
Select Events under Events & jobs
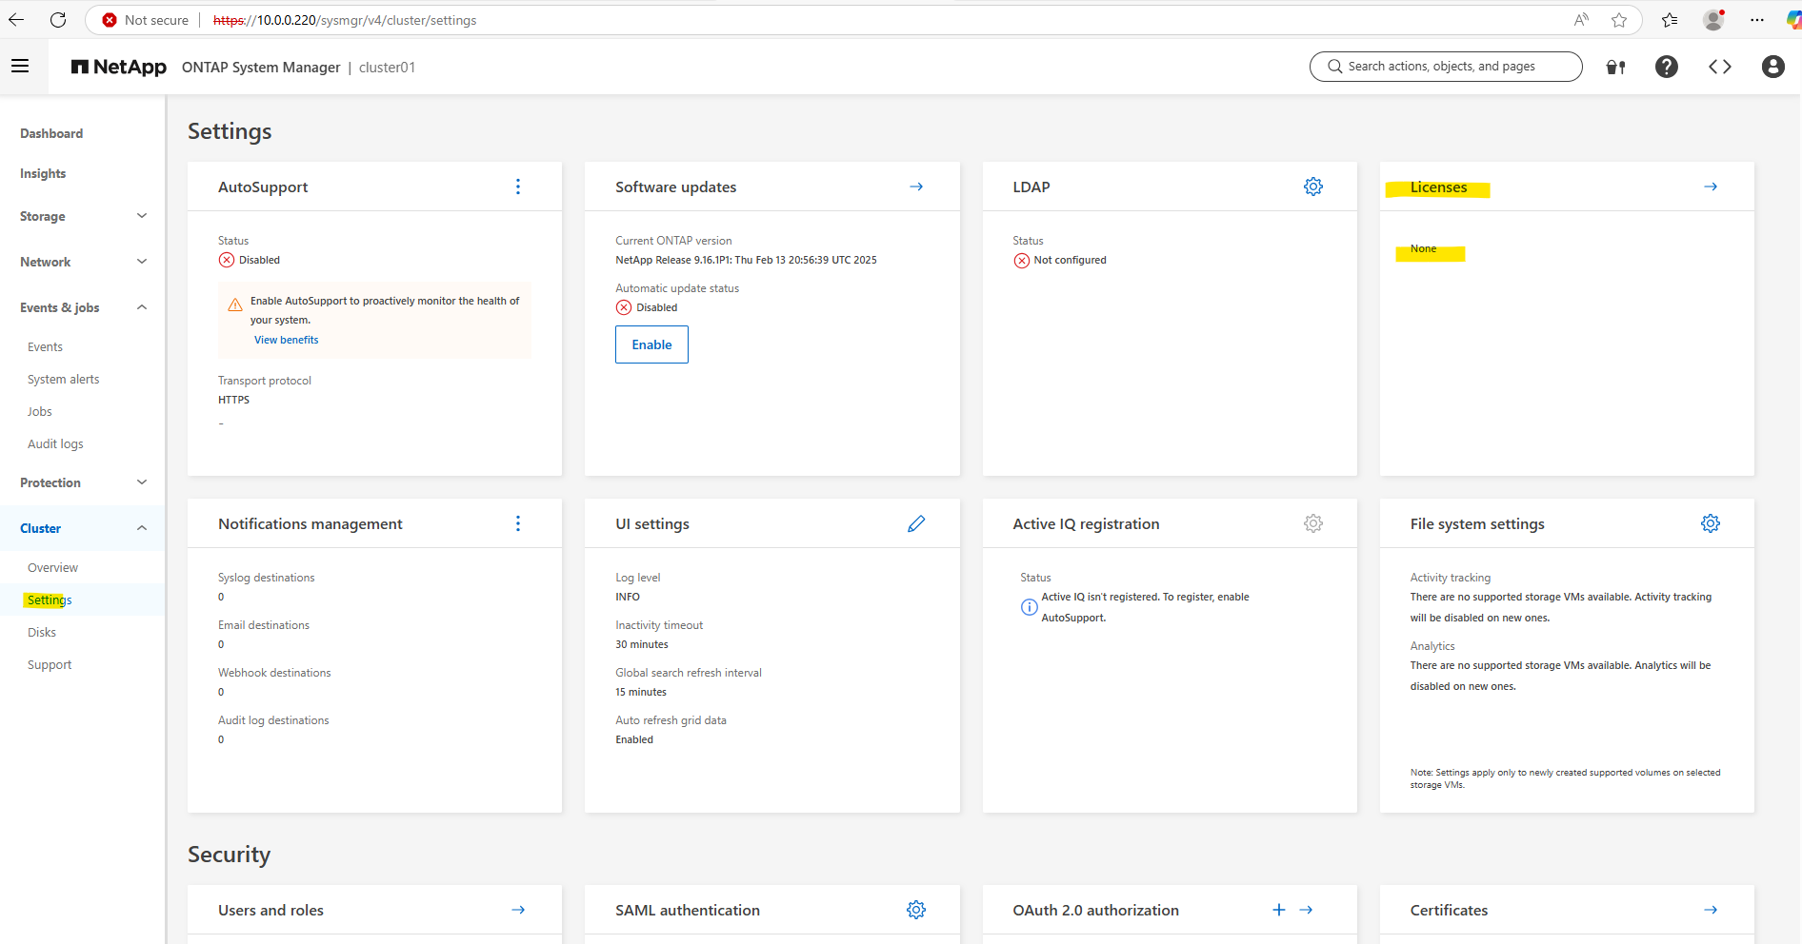point(45,347)
